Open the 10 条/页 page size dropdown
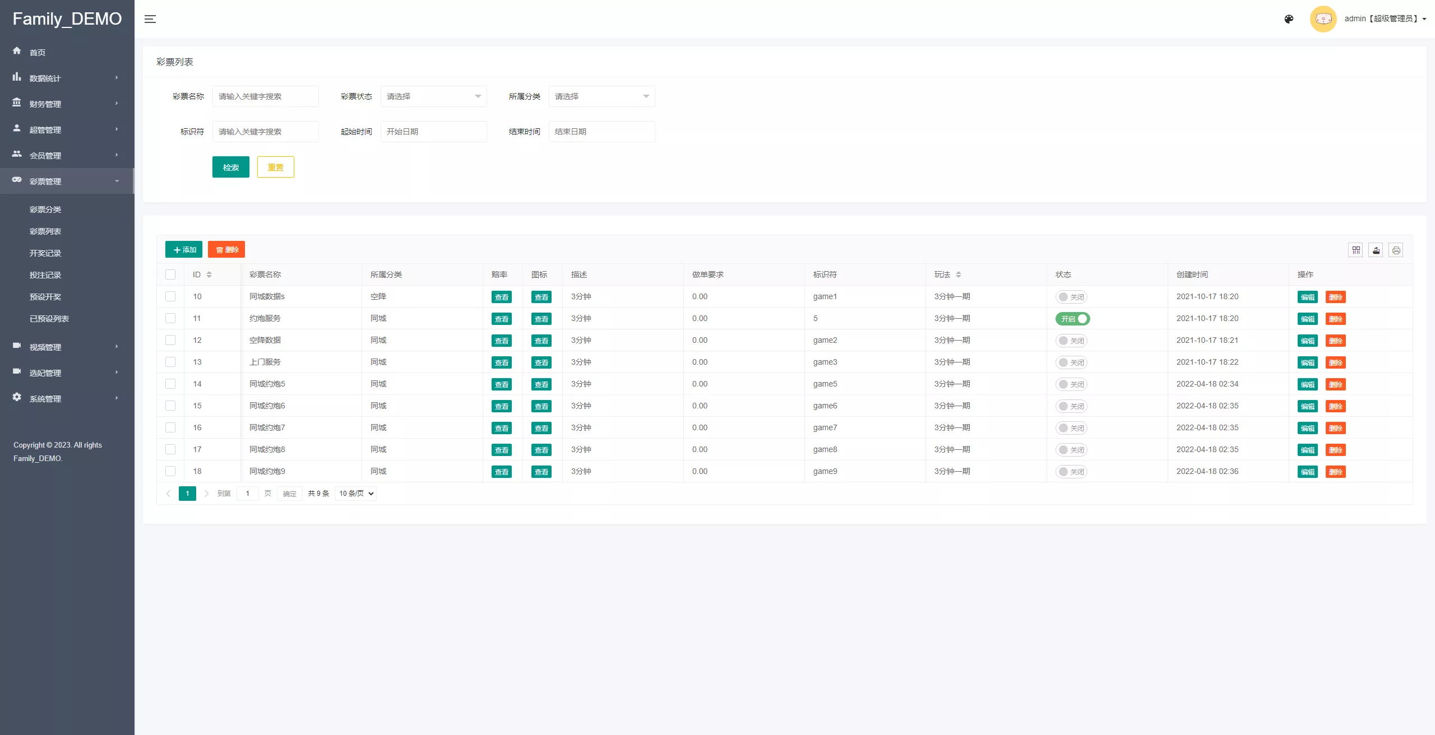The height and width of the screenshot is (735, 1435). pyautogui.click(x=355, y=494)
